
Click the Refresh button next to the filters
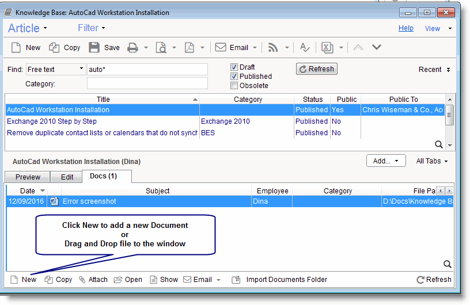[x=316, y=69]
